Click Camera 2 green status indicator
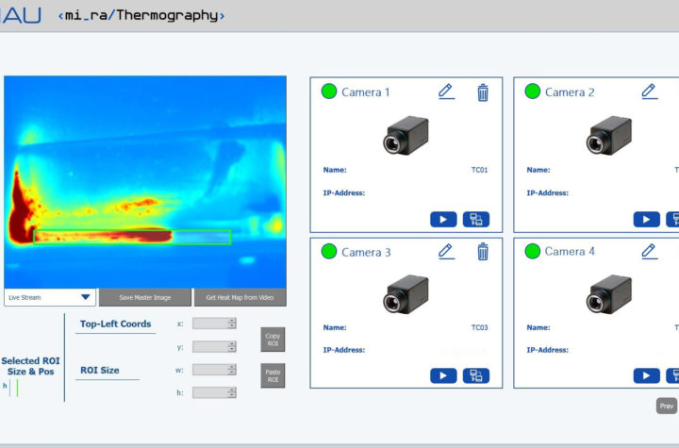Viewport: 679px width, 448px height. coord(533,91)
